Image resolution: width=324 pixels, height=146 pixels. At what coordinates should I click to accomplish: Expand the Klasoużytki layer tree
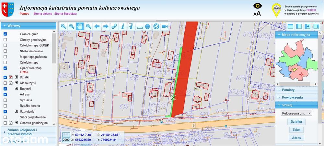pyautogui.click(x=16, y=83)
